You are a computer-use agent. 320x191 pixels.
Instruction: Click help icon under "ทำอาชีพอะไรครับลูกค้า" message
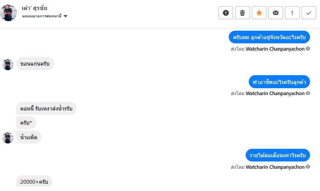(x=308, y=94)
